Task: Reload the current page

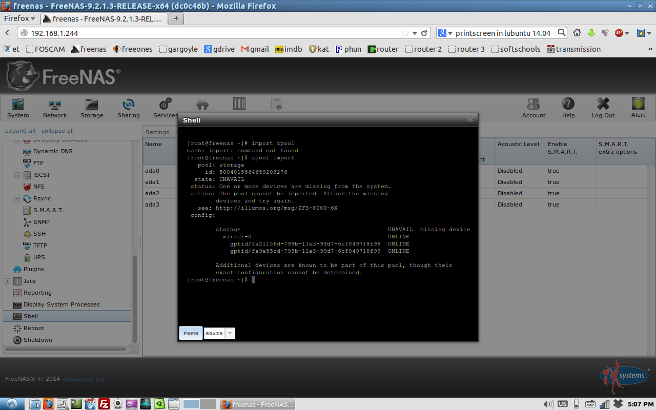Action: point(424,33)
